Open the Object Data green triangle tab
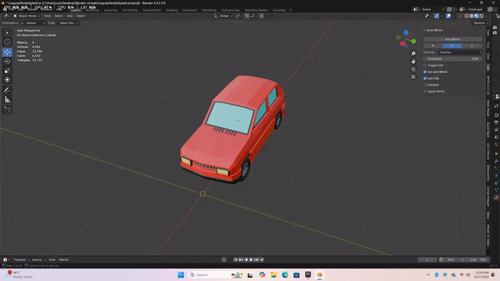 [x=496, y=190]
